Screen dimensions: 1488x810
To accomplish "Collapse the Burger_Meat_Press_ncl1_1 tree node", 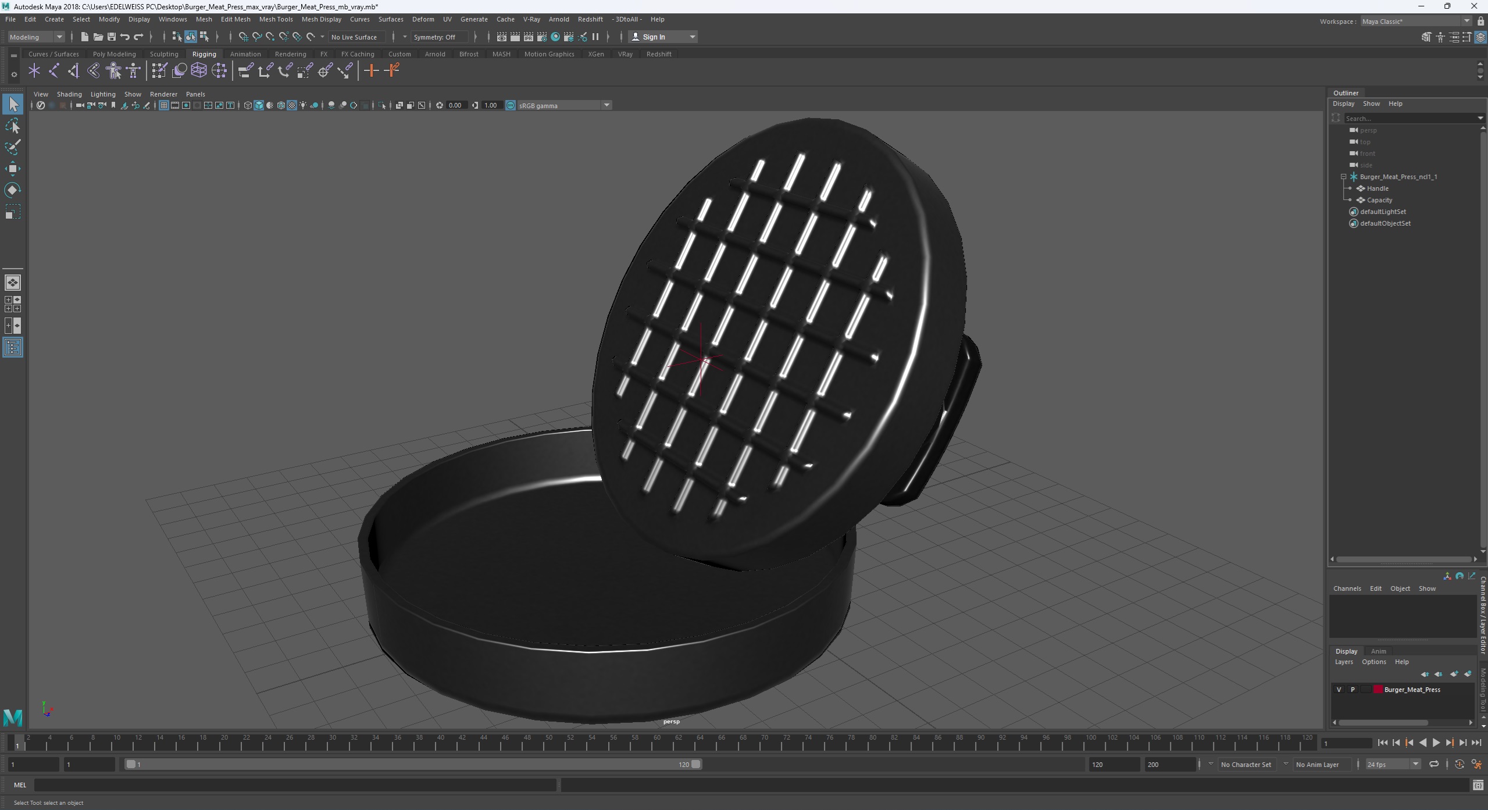I will click(1344, 177).
